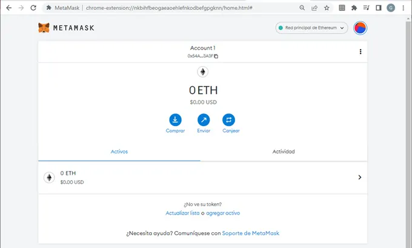Open the Red principal de Ethereum network dropdown
This screenshot has width=412, height=248.
click(311, 28)
